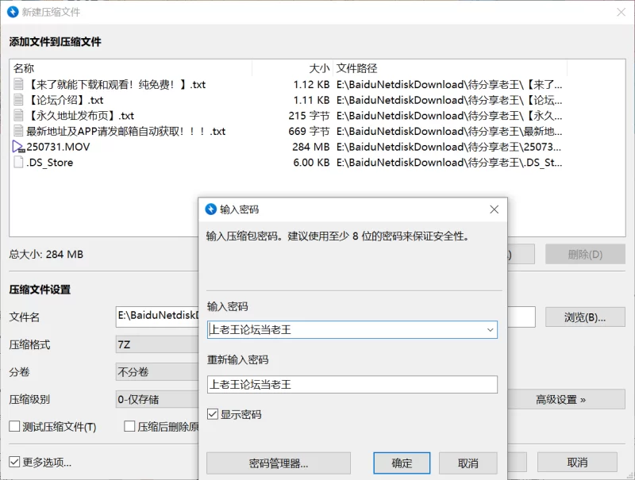Viewport: 635px width, 480px height.
Task: Toggle the 更多选项 checkbox
Action: [15, 462]
